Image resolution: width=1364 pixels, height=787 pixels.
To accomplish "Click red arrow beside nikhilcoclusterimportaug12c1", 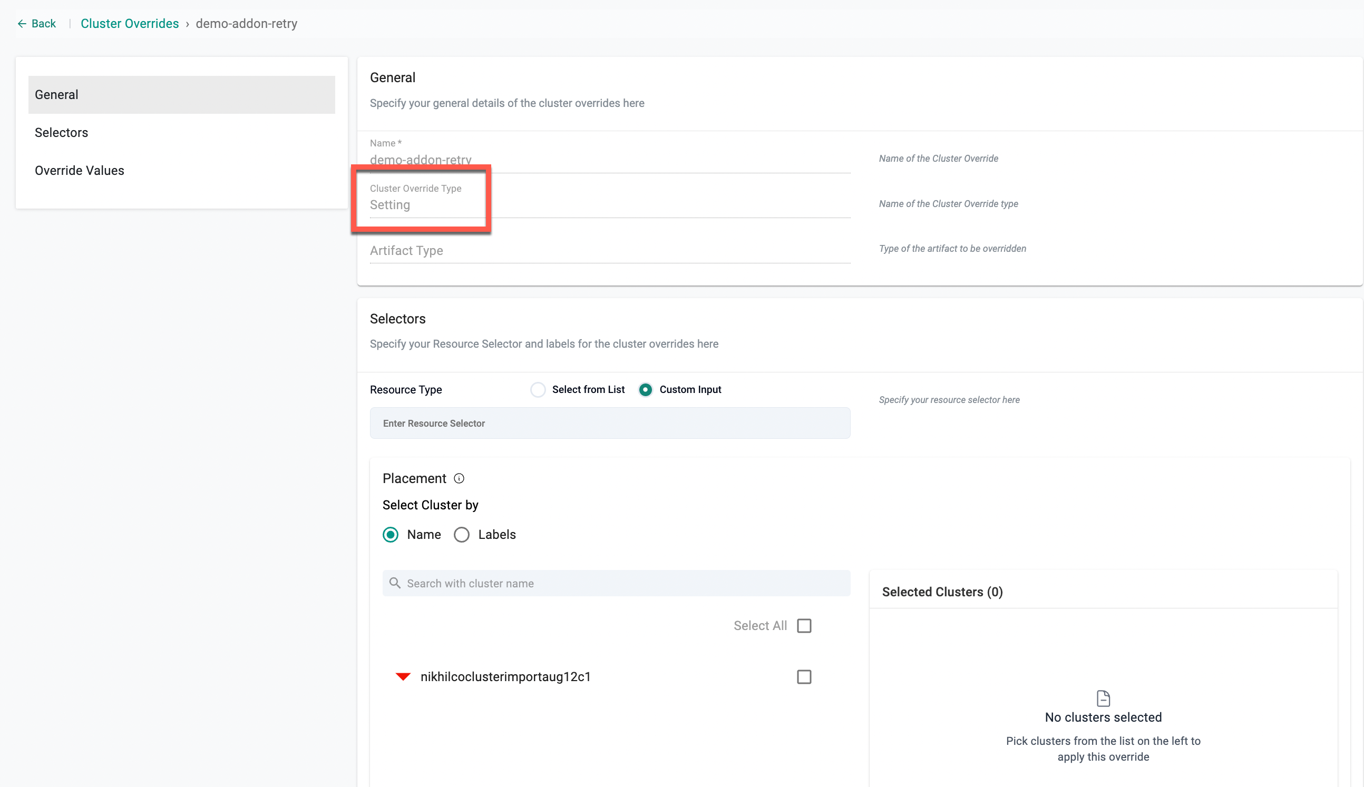I will click(403, 677).
